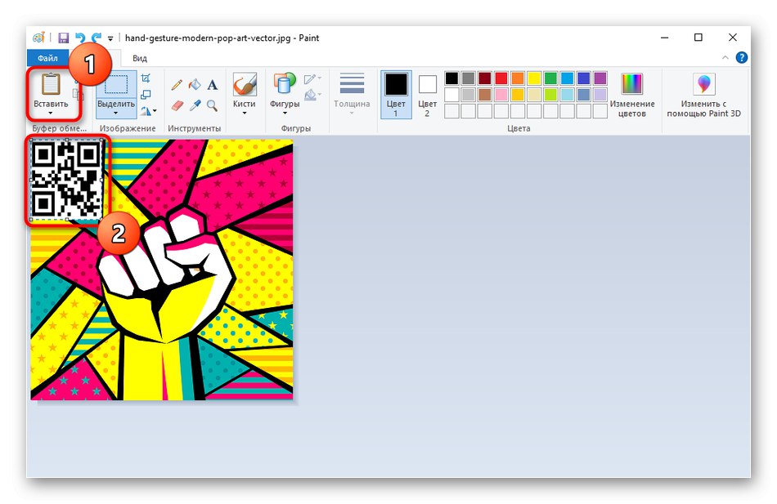
Task: Pick the gold palette swatch
Action: 518,95
